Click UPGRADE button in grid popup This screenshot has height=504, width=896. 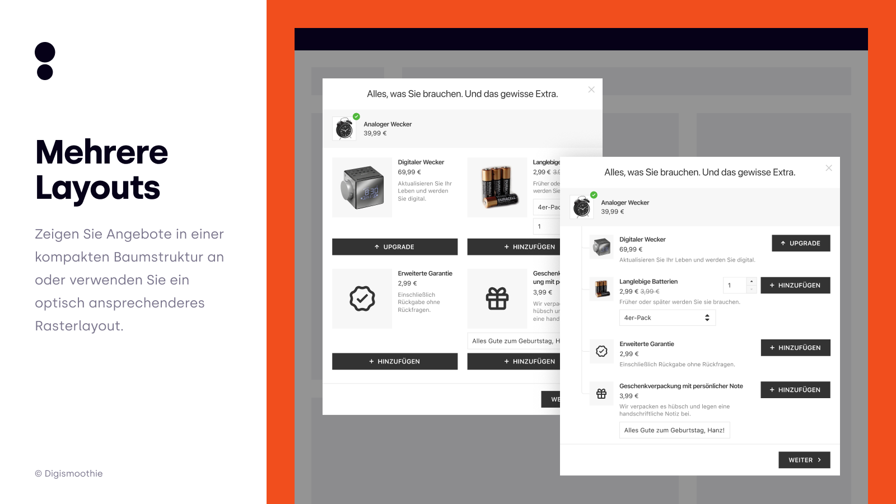point(395,247)
